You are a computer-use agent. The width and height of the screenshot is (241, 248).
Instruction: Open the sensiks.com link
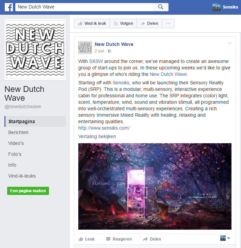pyautogui.click(x=104, y=128)
